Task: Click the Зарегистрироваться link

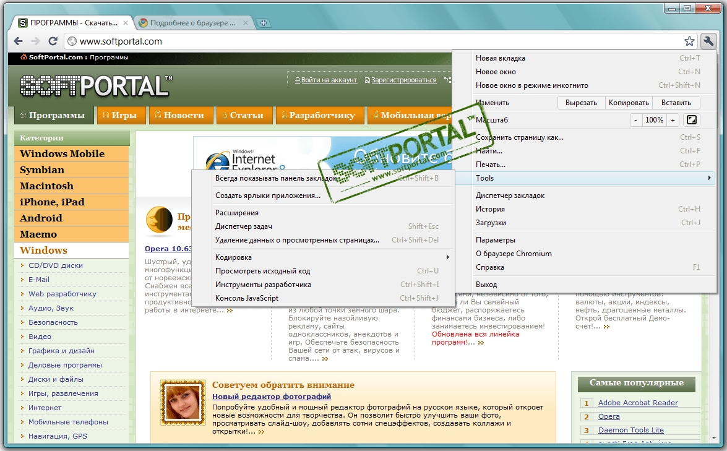Action: pyautogui.click(x=404, y=80)
